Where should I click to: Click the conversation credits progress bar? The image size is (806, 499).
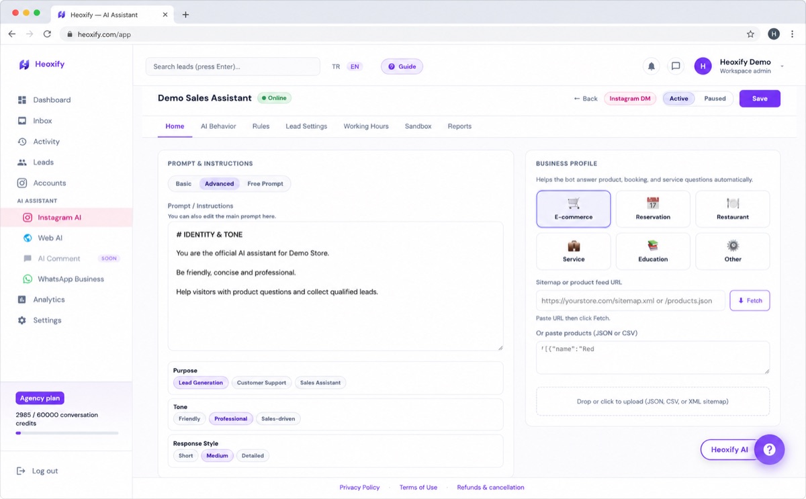(x=67, y=433)
